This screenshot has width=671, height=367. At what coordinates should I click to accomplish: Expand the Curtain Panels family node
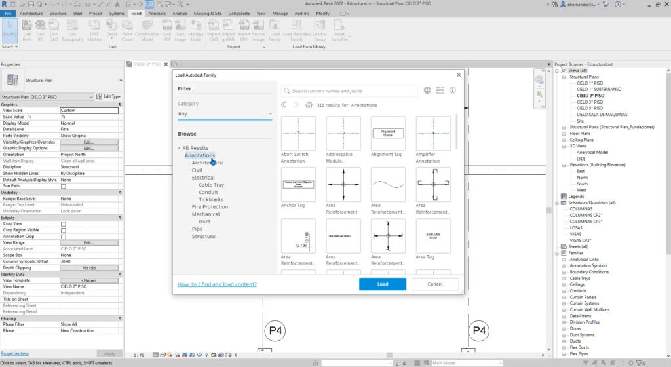(564, 297)
